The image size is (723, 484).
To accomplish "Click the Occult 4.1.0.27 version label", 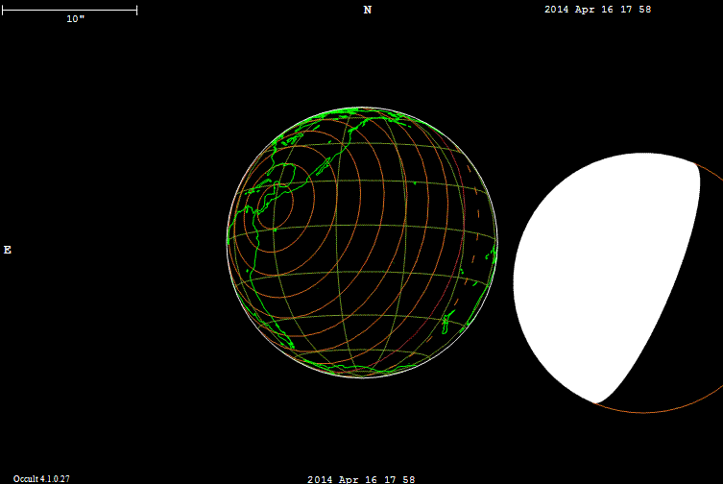I will coord(41,479).
